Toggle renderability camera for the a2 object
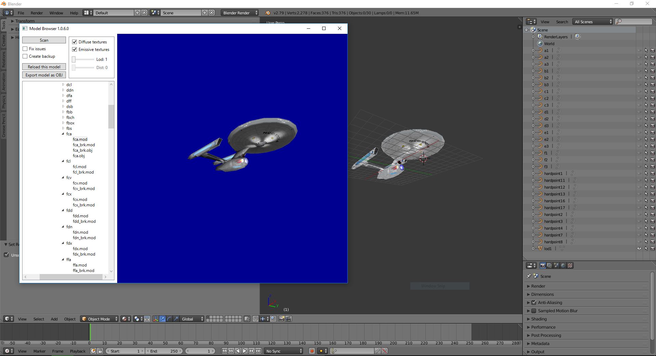The image size is (656, 356). pos(653,57)
